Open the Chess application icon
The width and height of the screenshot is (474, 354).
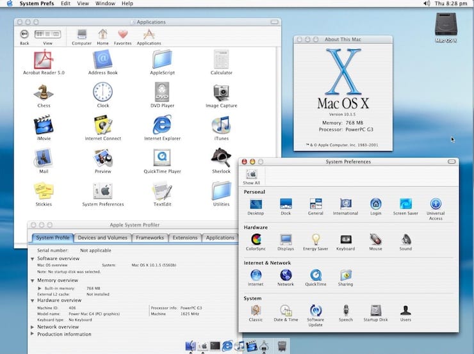pyautogui.click(x=44, y=92)
